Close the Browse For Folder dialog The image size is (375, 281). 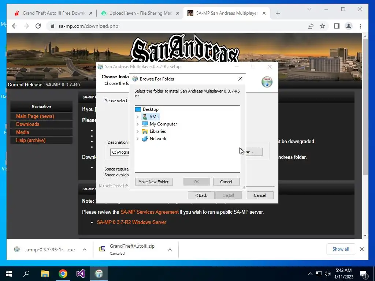pyautogui.click(x=240, y=79)
